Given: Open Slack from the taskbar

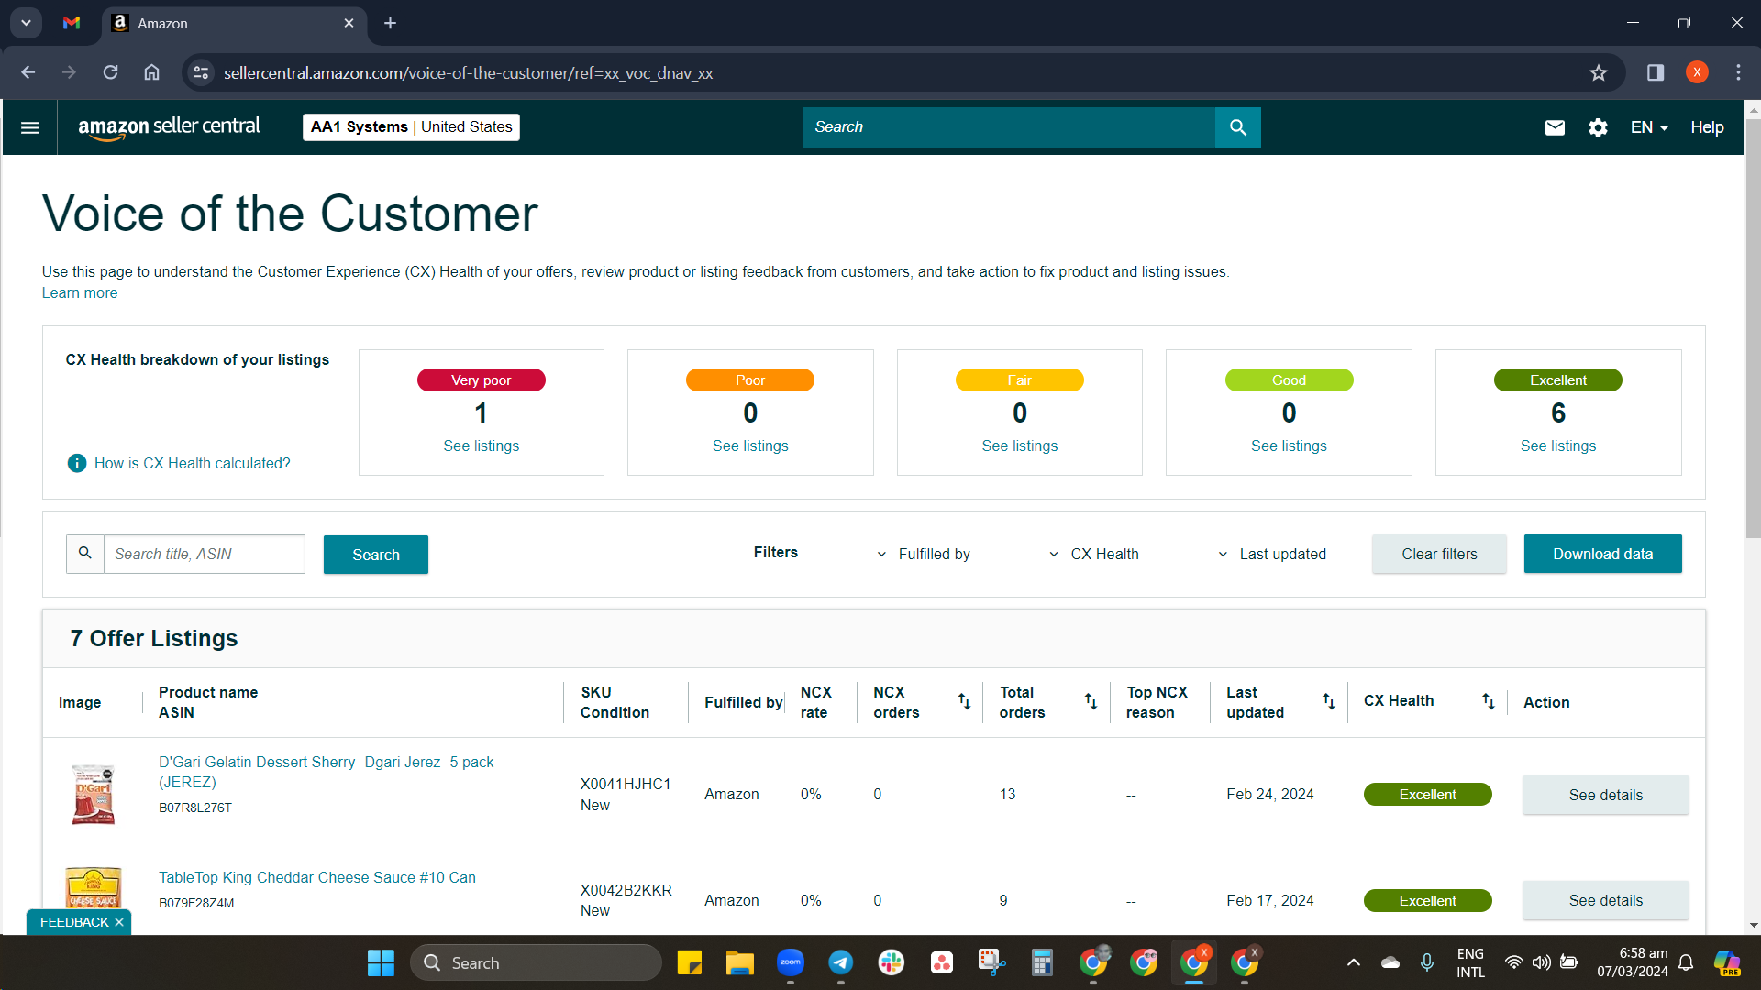Looking at the screenshot, I should [x=892, y=963].
